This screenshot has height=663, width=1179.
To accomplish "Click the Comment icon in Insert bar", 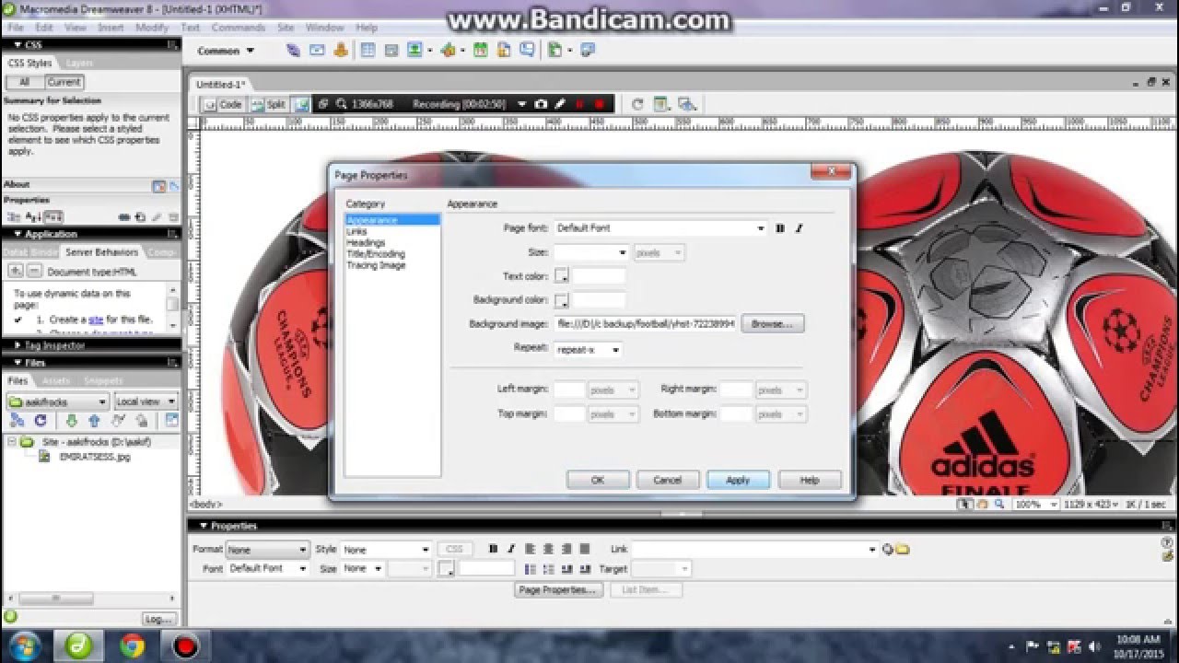I will (x=528, y=51).
